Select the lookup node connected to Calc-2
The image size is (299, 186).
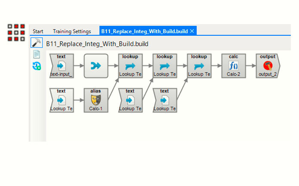coord(199,66)
